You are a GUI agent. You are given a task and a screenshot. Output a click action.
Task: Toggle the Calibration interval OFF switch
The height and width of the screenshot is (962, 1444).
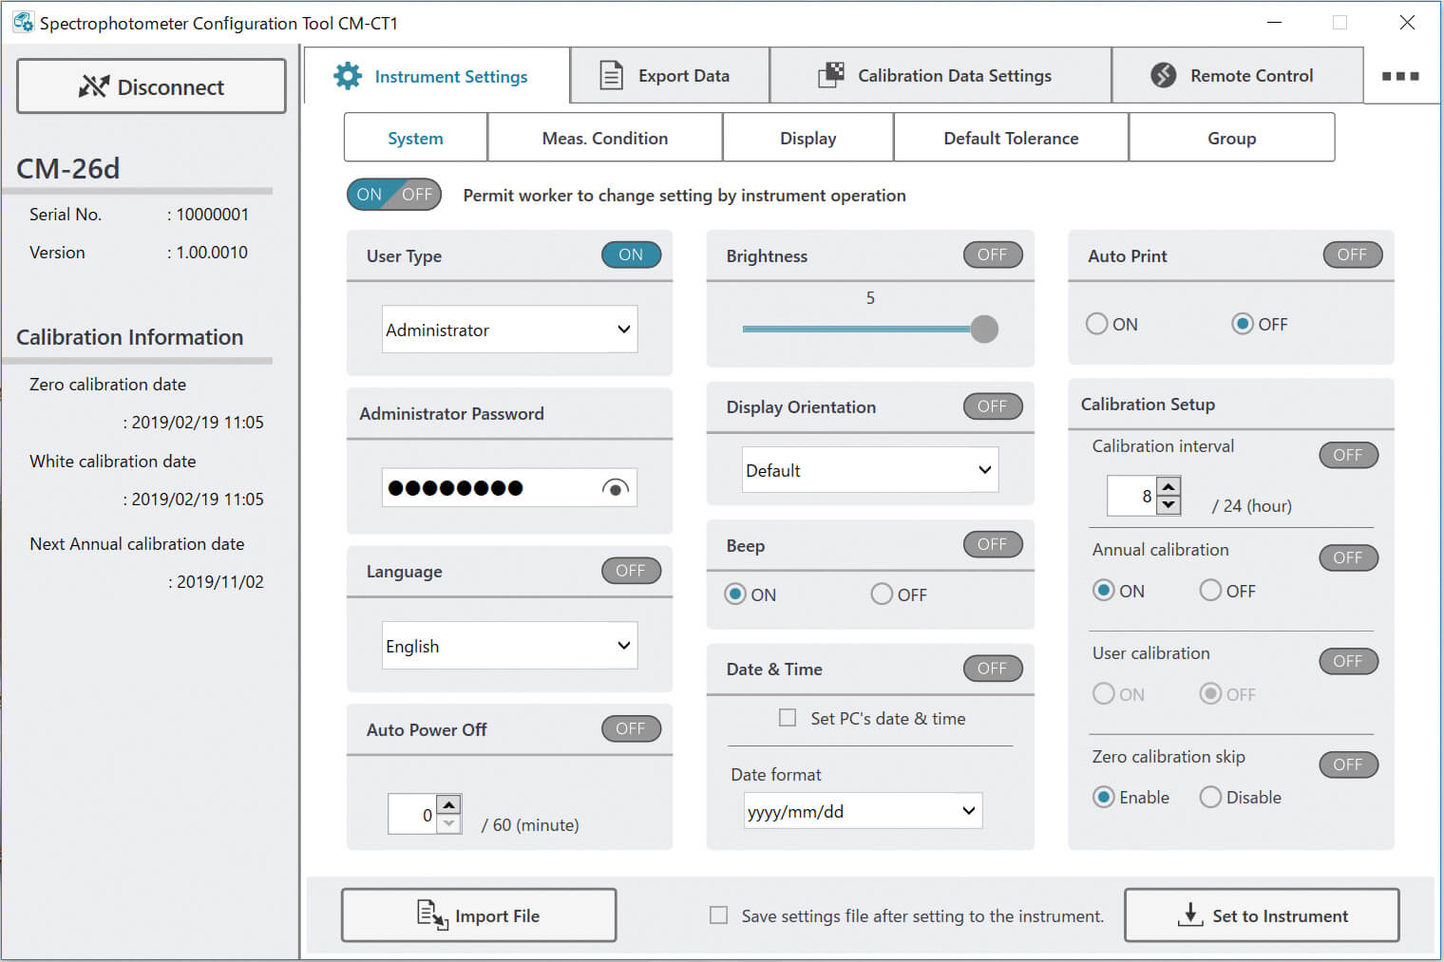pos(1348,455)
